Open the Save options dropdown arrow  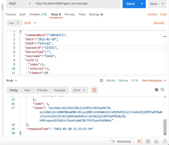(x=163, y=4)
